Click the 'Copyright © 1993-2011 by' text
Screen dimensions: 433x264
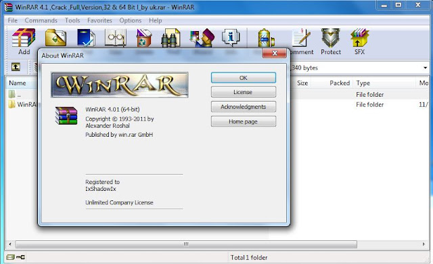(x=120, y=119)
